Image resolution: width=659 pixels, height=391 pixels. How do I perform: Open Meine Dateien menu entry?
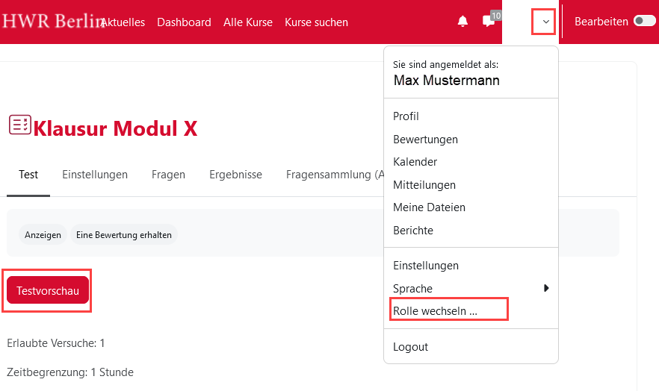[429, 207]
